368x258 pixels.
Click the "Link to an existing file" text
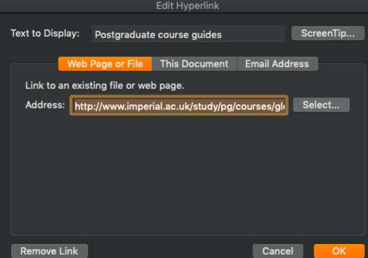coord(105,85)
